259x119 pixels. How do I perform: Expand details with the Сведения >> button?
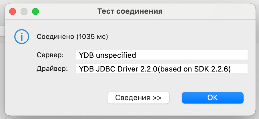(x=138, y=98)
